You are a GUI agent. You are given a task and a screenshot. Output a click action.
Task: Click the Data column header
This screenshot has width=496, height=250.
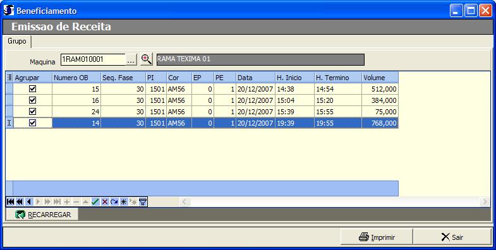pos(255,78)
